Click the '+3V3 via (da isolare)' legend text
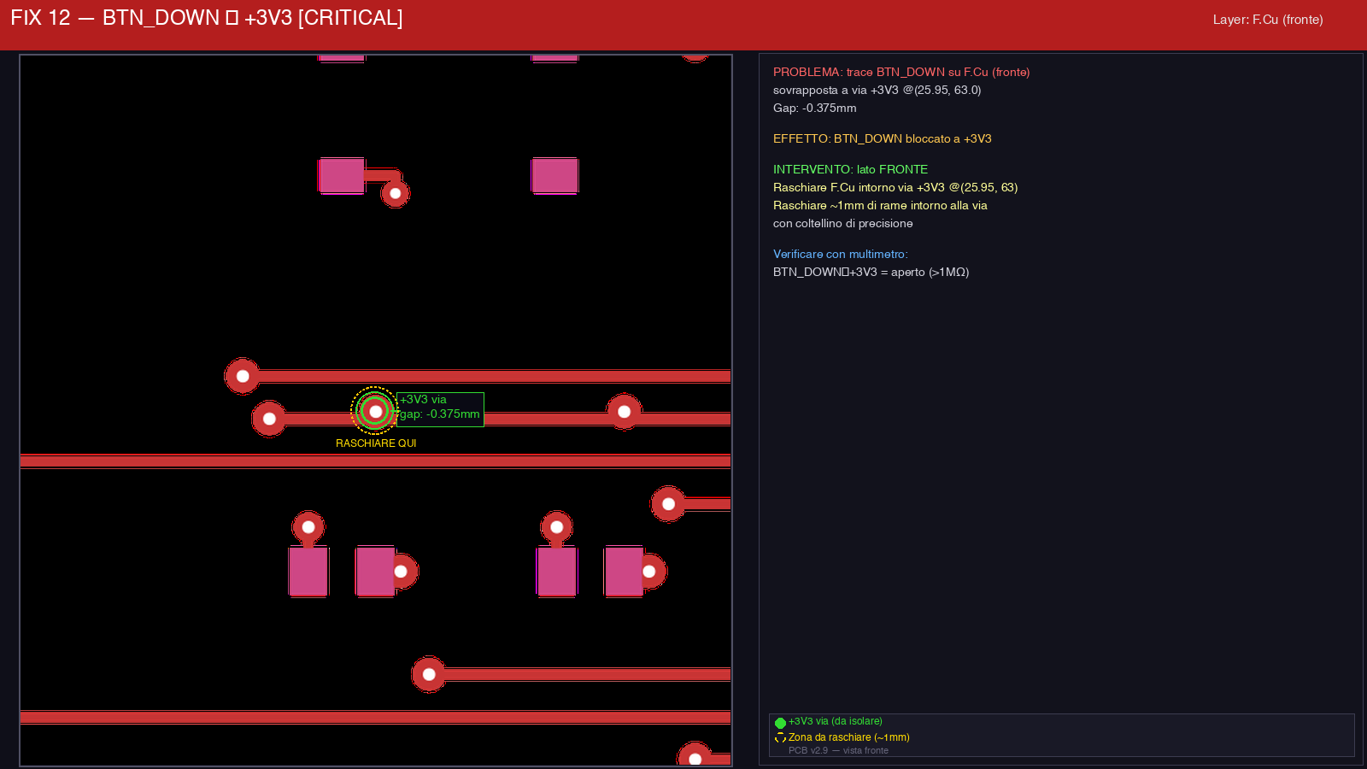Viewport: 1367px width, 769px height. pyautogui.click(x=835, y=721)
